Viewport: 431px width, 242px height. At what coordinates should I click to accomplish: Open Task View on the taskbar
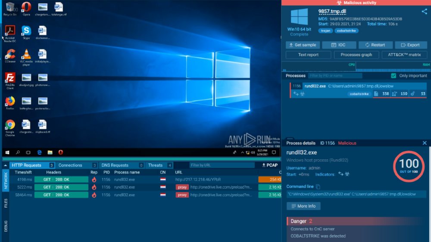point(28,152)
